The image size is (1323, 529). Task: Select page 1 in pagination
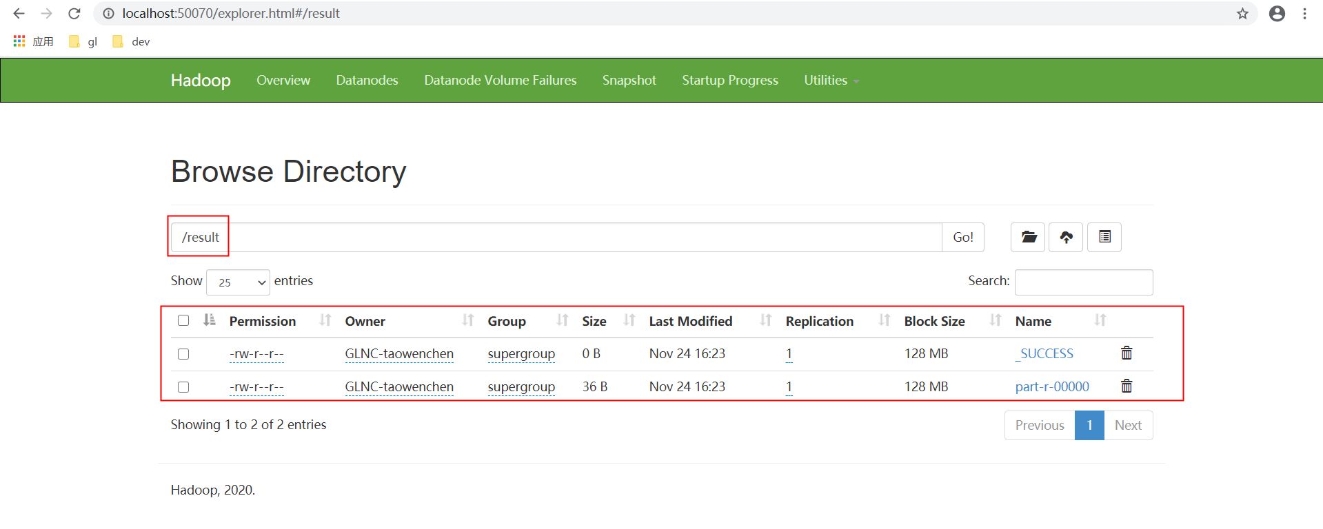1089,425
